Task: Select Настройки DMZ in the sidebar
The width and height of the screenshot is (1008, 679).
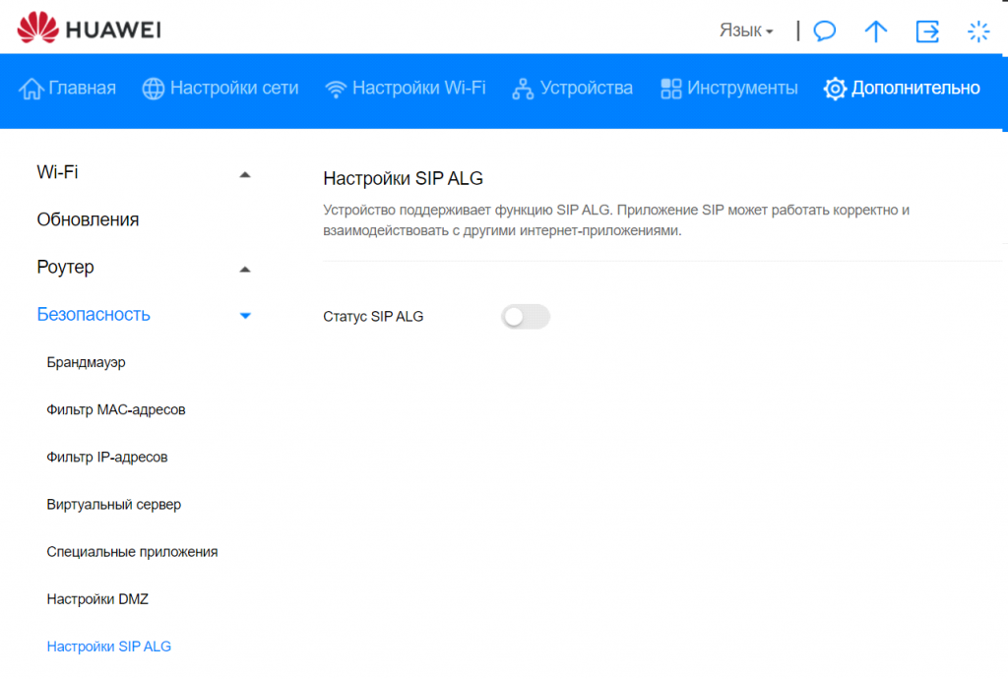Action: [x=97, y=599]
